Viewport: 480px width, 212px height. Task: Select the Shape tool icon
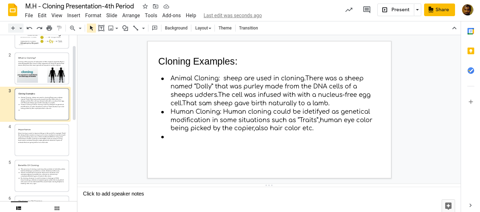tap(125, 28)
